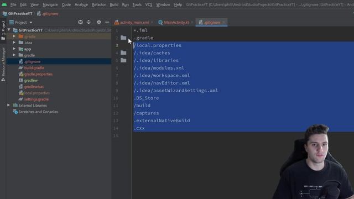
Task: Click '.DS_Store' line in editor
Action: (146, 98)
